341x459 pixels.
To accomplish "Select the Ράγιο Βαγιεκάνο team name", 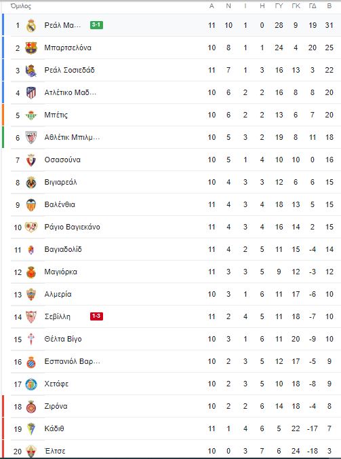I will pyautogui.click(x=72, y=227).
